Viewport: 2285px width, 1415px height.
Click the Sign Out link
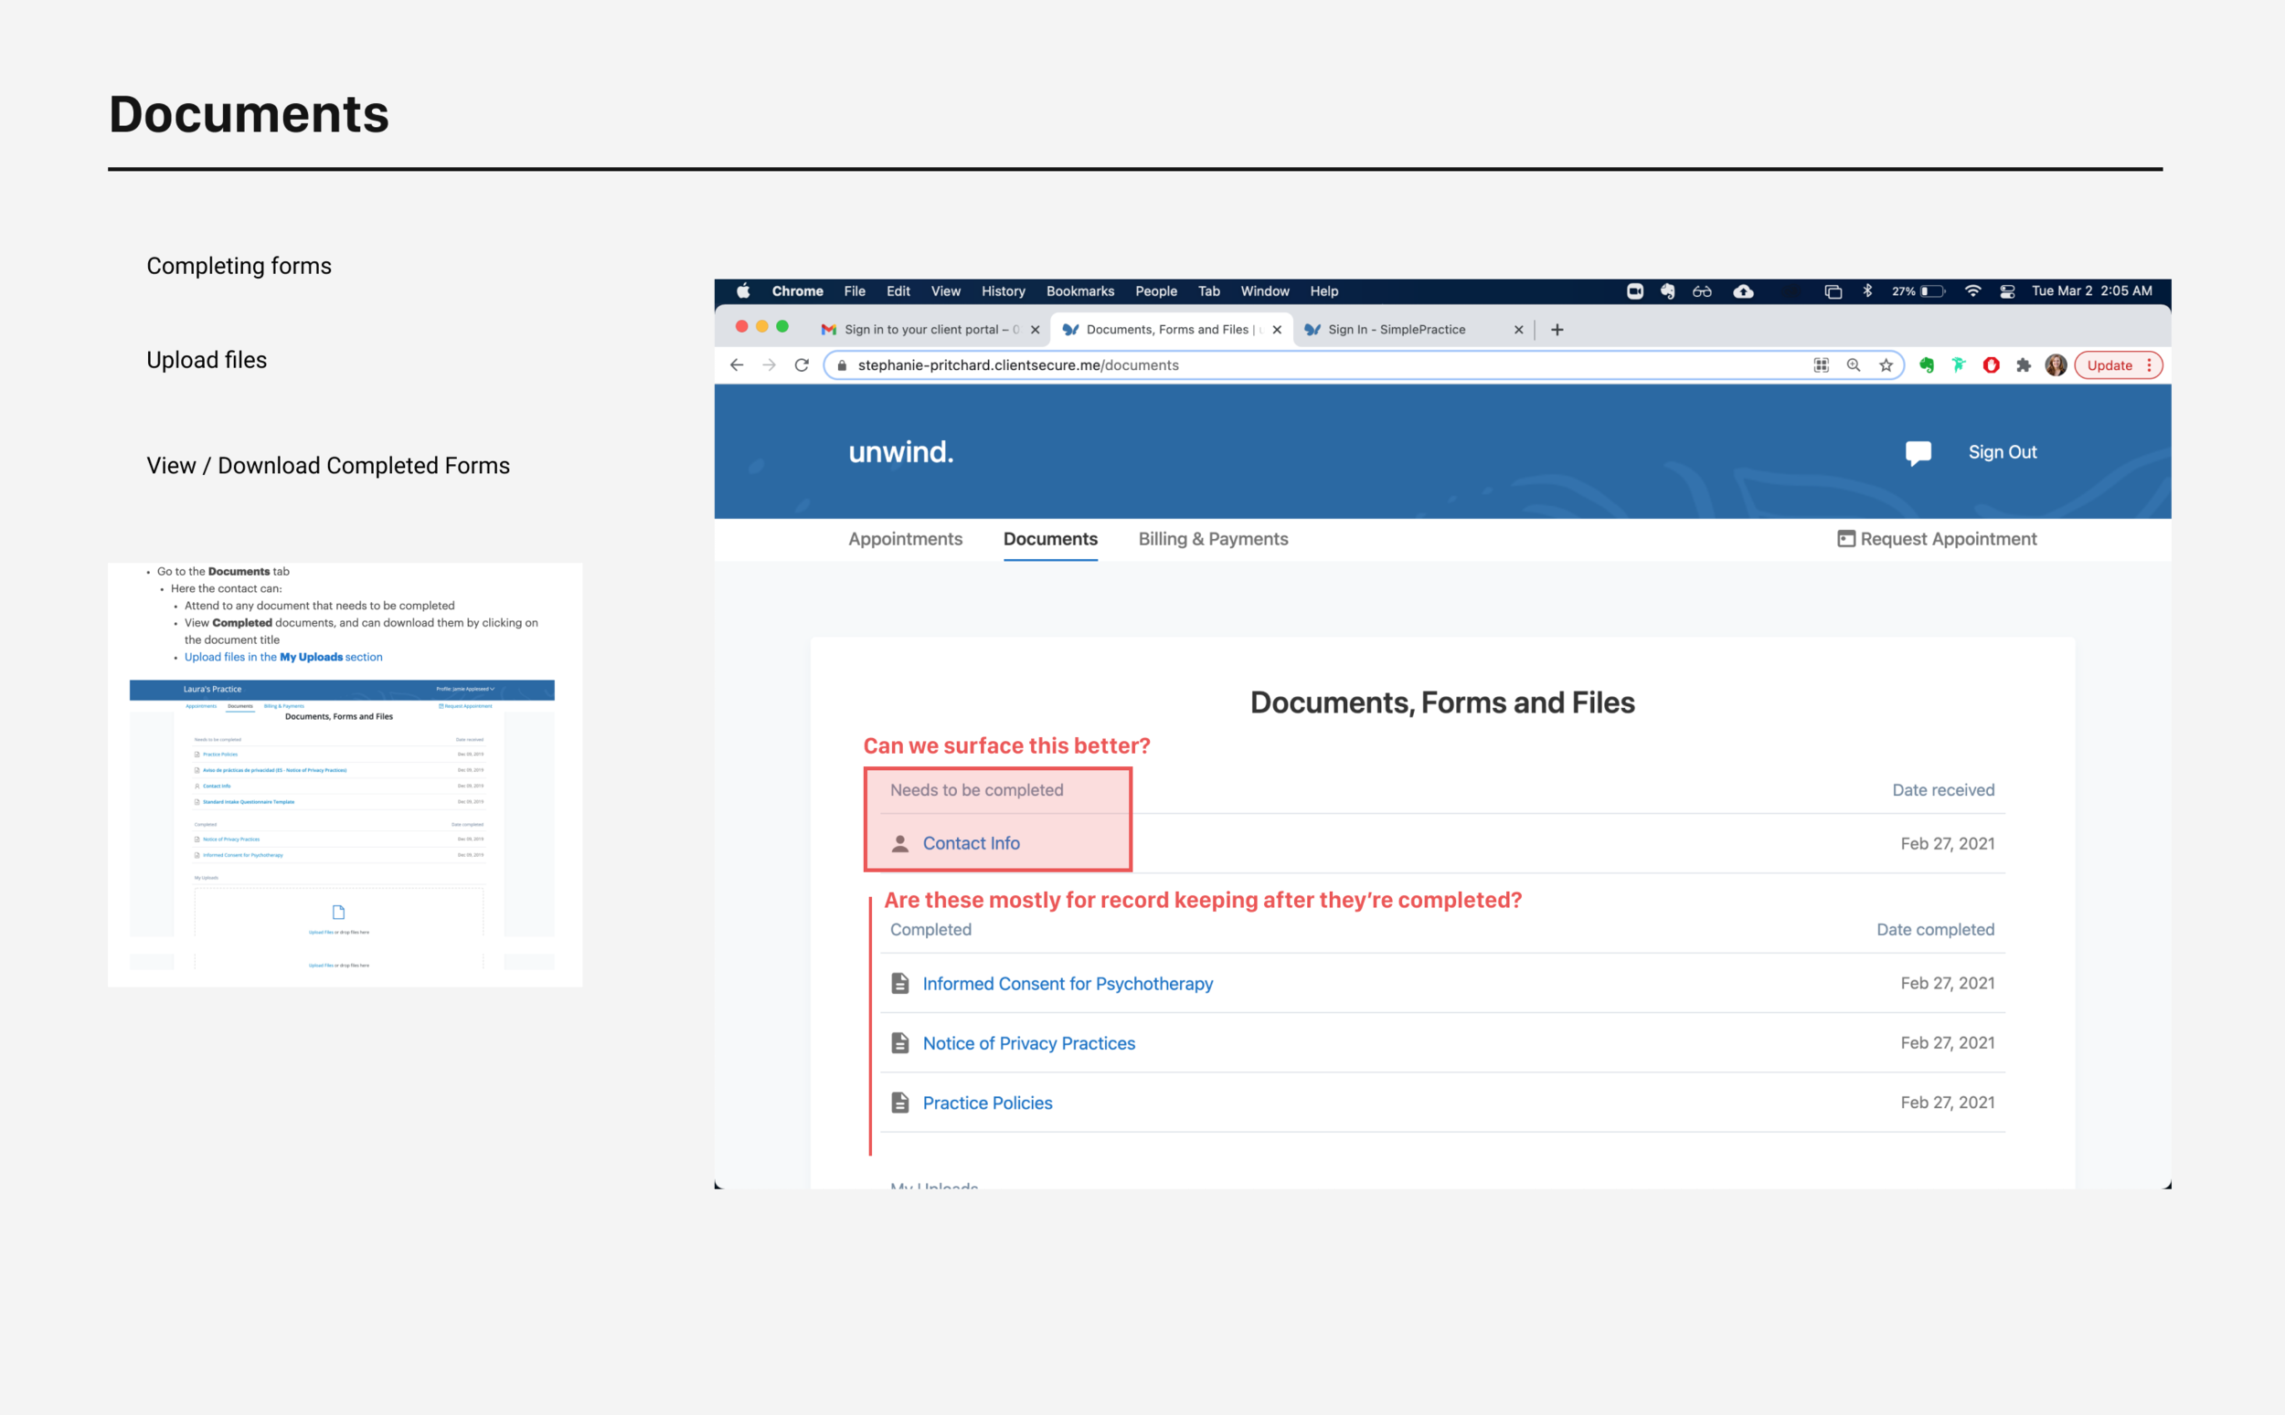pyautogui.click(x=2002, y=452)
